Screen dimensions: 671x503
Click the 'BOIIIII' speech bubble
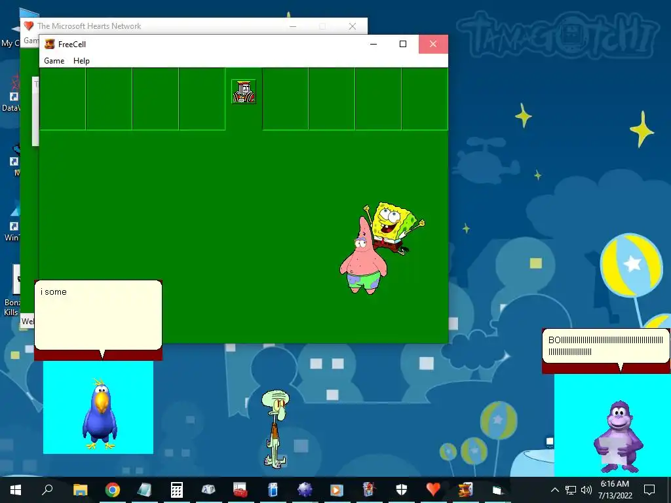[605, 346]
